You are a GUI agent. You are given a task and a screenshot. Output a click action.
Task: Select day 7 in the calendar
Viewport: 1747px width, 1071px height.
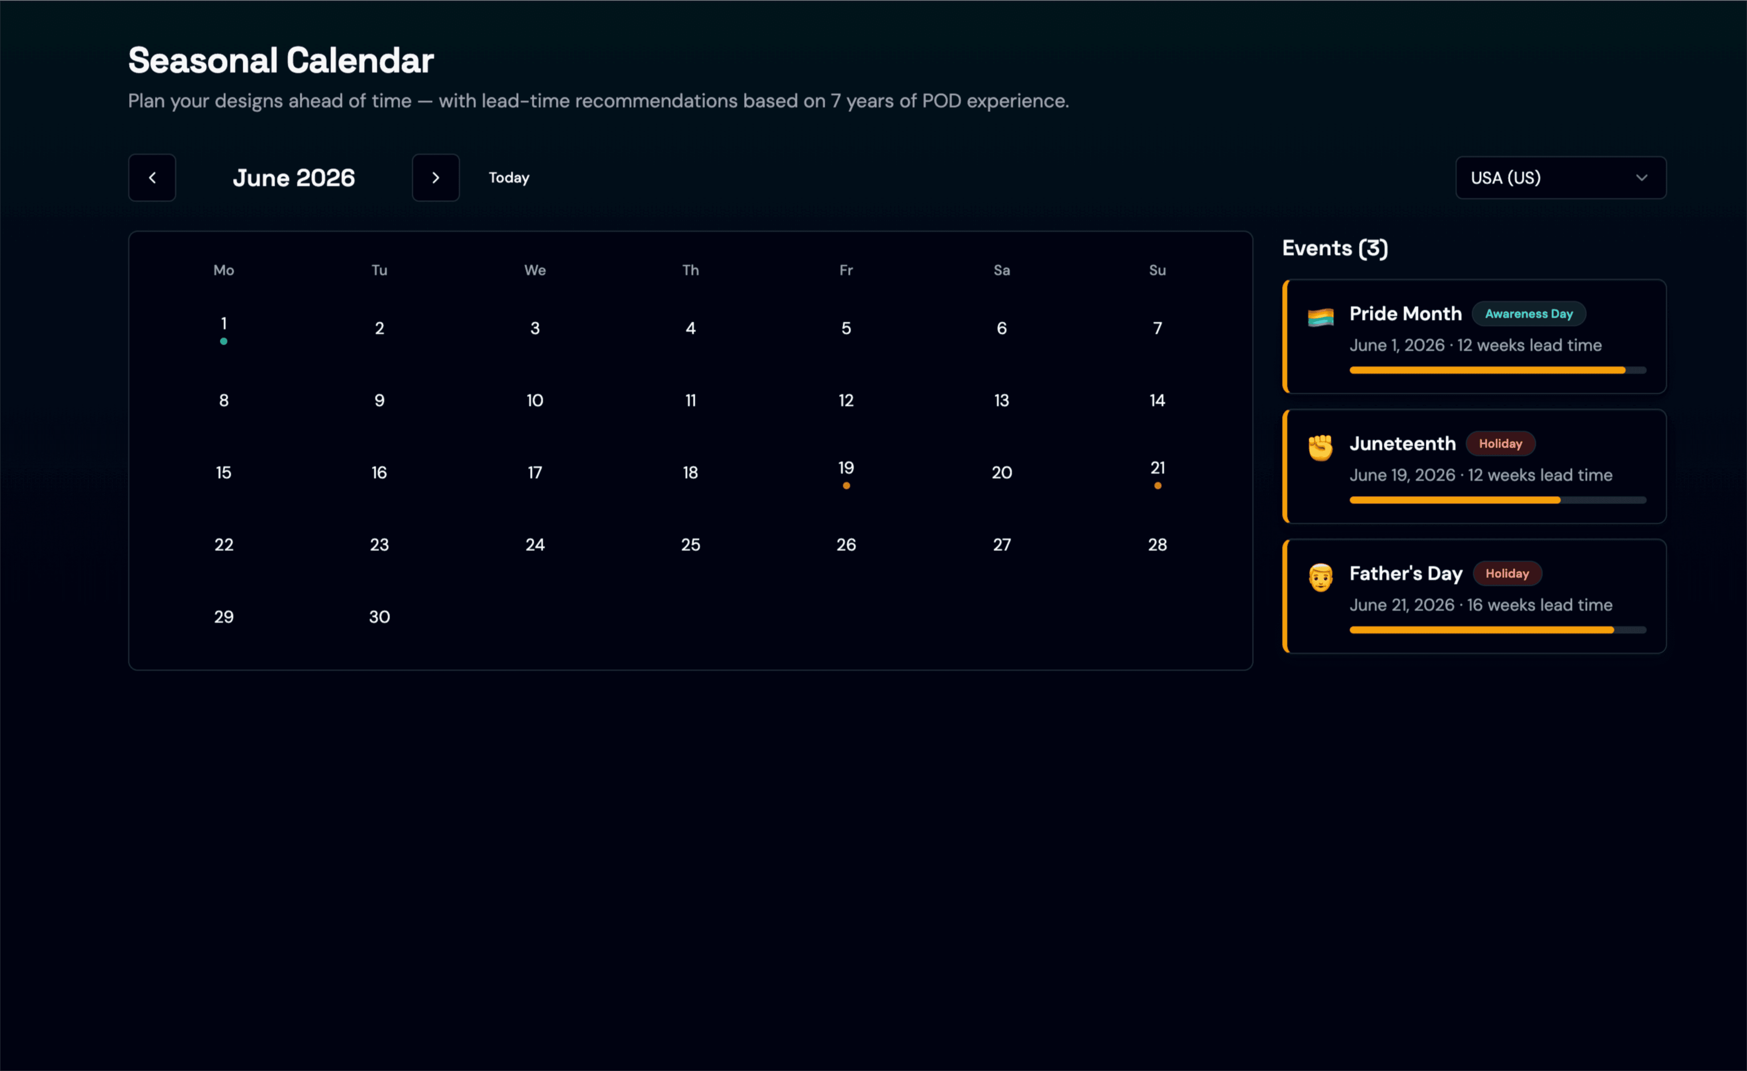pos(1157,328)
